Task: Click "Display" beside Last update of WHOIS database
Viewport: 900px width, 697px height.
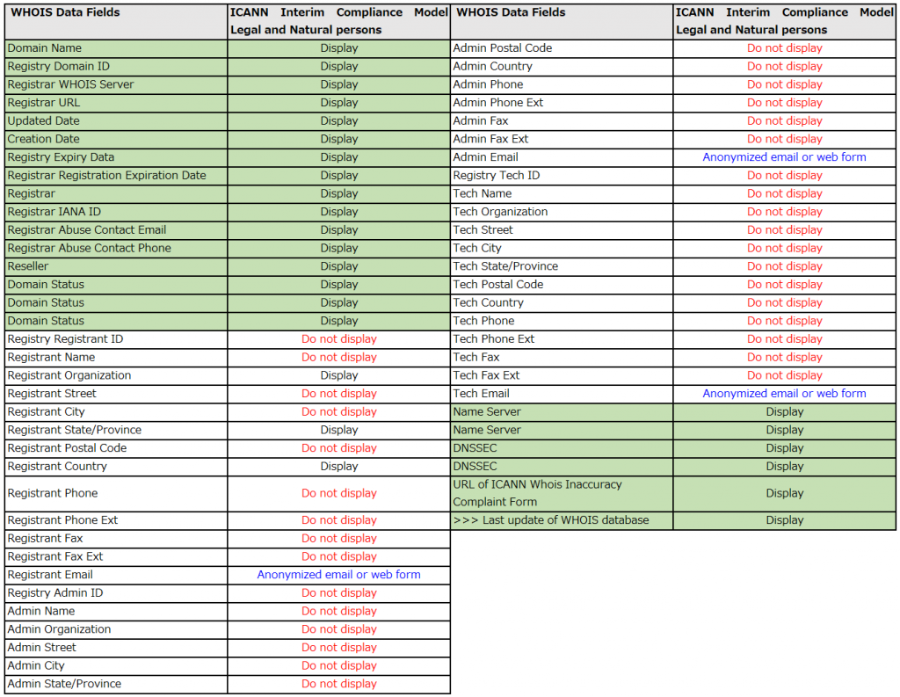Action: (785, 520)
